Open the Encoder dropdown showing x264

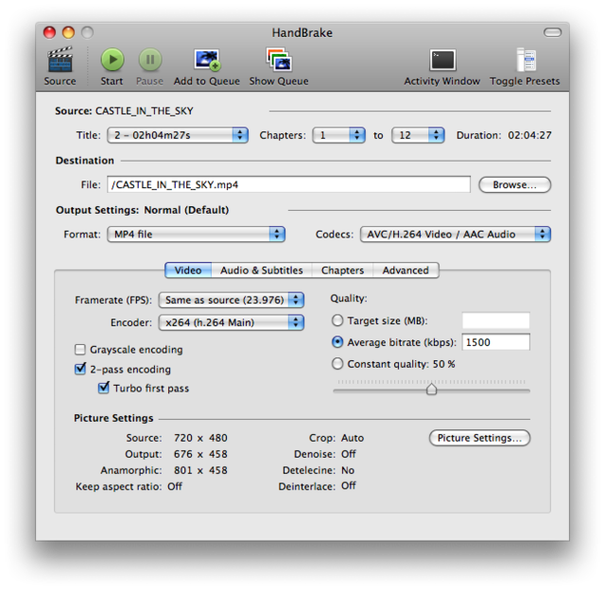click(x=231, y=322)
